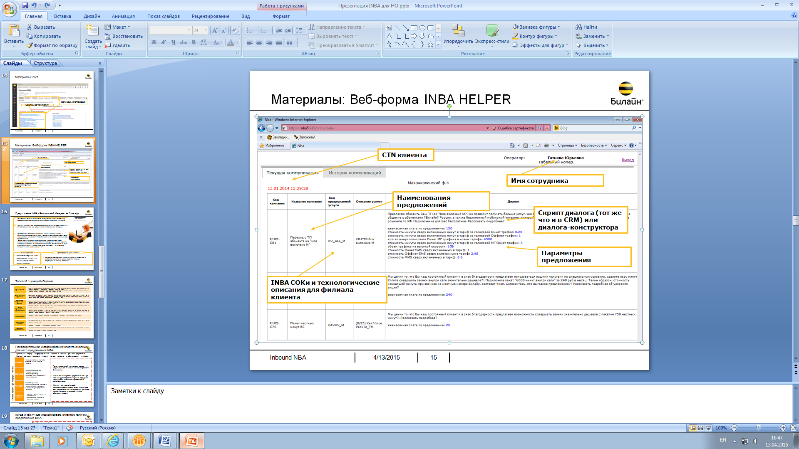
Task: Toggle text shadow S formatting
Action: [193, 42]
